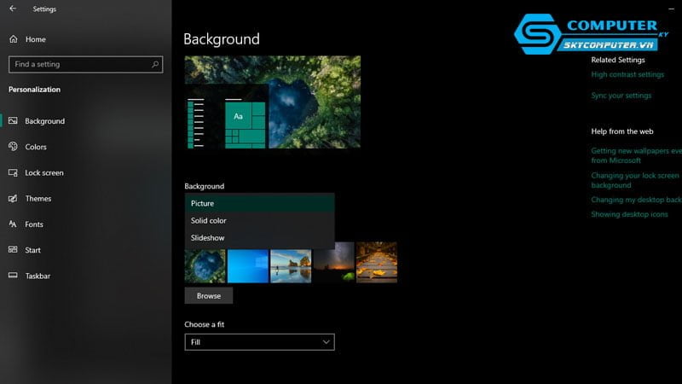Click the Browse button

(x=209, y=295)
